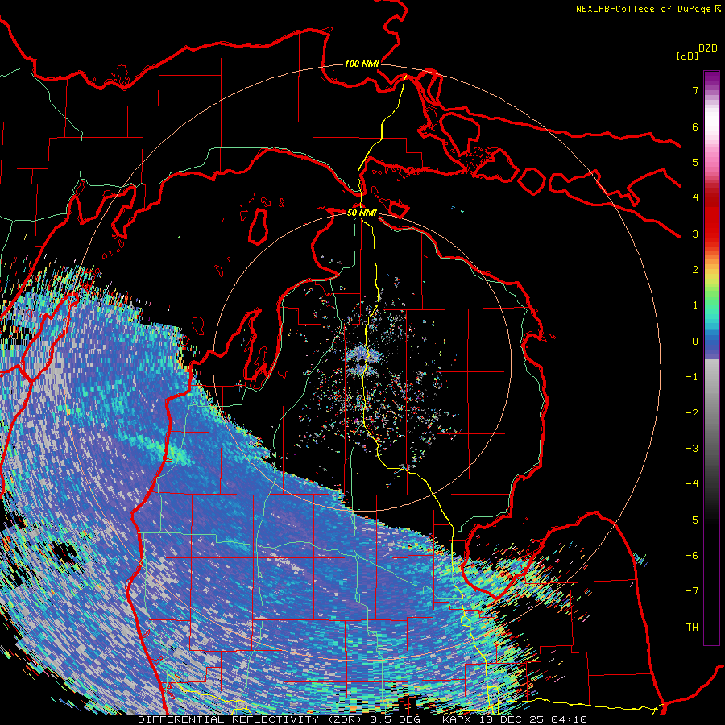Click the 6 value on color scale
The height and width of the screenshot is (725, 725).
click(x=695, y=126)
